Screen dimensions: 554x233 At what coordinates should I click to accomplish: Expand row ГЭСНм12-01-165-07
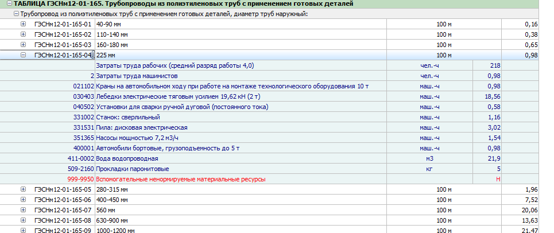tap(24, 209)
